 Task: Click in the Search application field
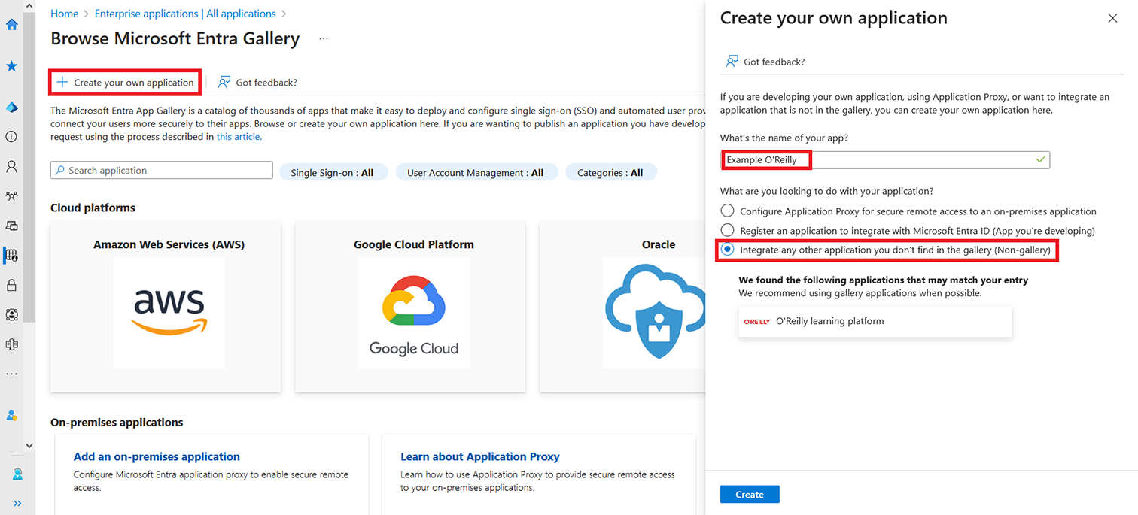(x=162, y=171)
